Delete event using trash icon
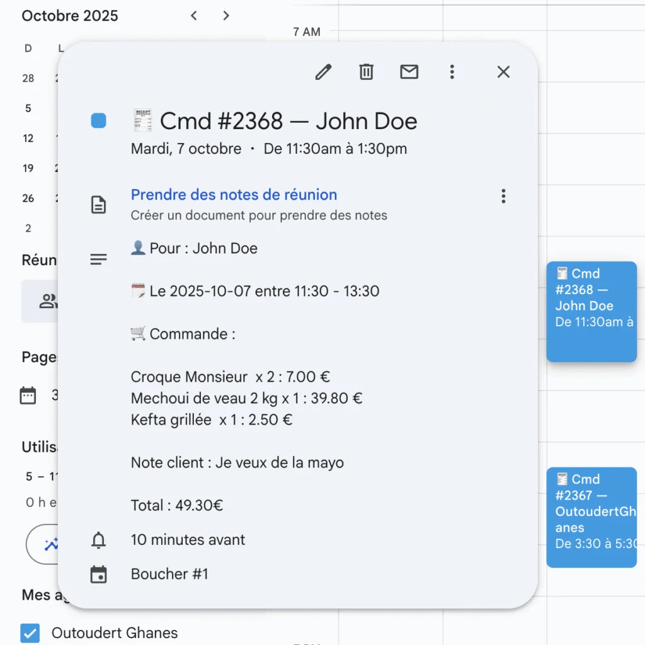Viewport: 645px width, 645px height. click(366, 72)
